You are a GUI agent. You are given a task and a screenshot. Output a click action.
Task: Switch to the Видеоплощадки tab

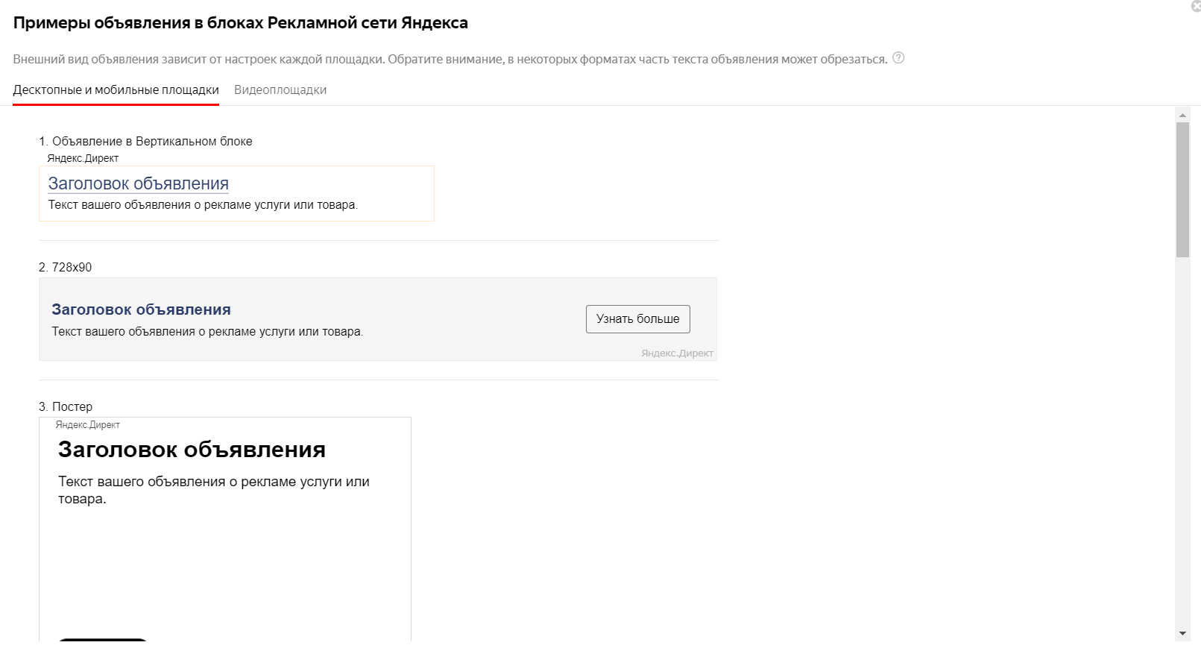point(280,90)
